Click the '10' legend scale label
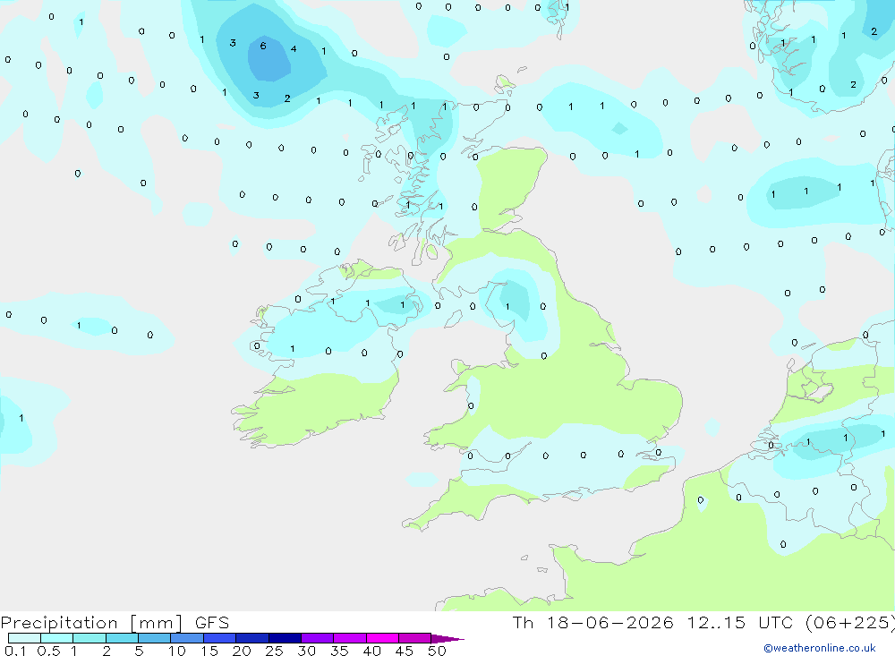This screenshot has height=656, width=895. pos(177,651)
